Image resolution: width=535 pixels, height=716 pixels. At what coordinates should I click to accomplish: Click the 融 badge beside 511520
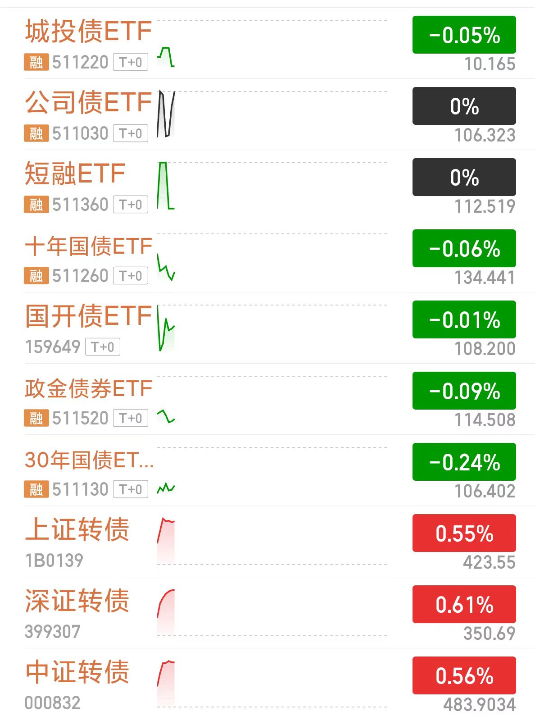click(x=36, y=418)
